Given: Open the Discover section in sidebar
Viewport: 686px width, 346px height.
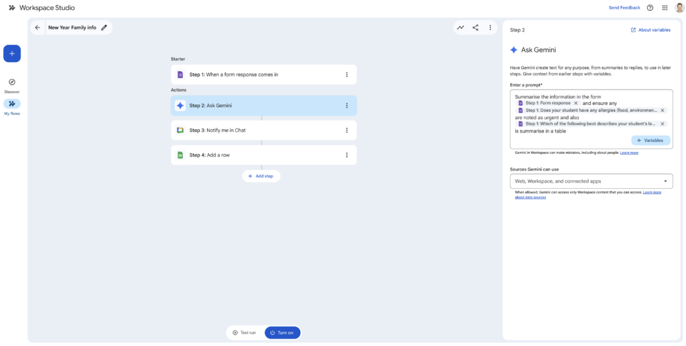Looking at the screenshot, I should pyautogui.click(x=12, y=85).
